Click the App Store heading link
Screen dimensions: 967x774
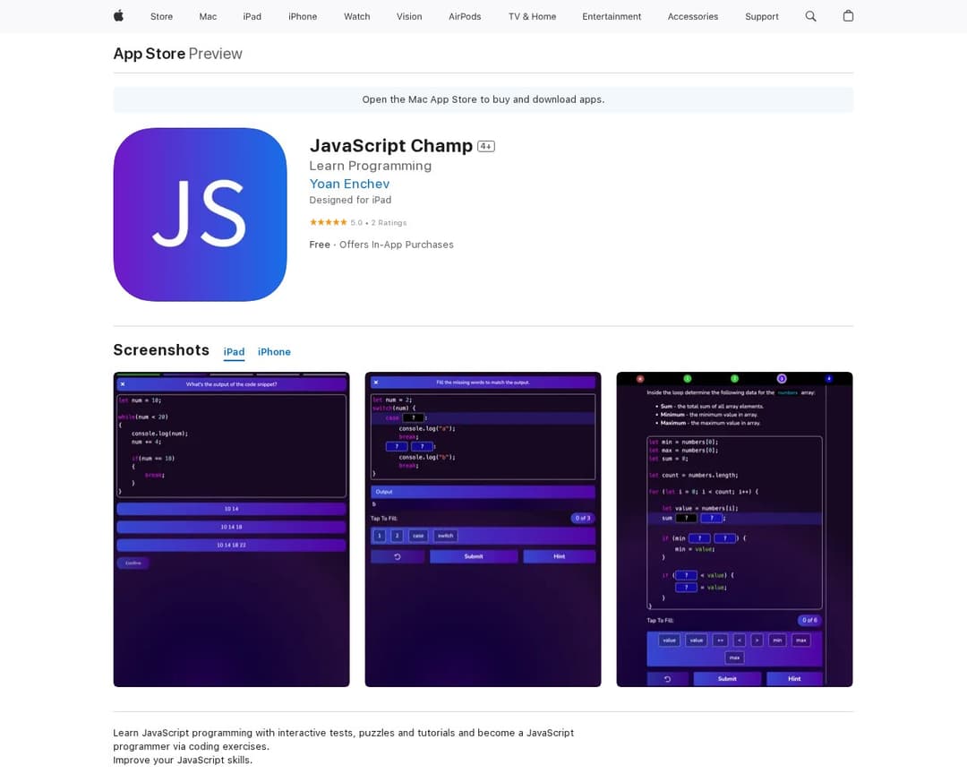[x=150, y=54]
